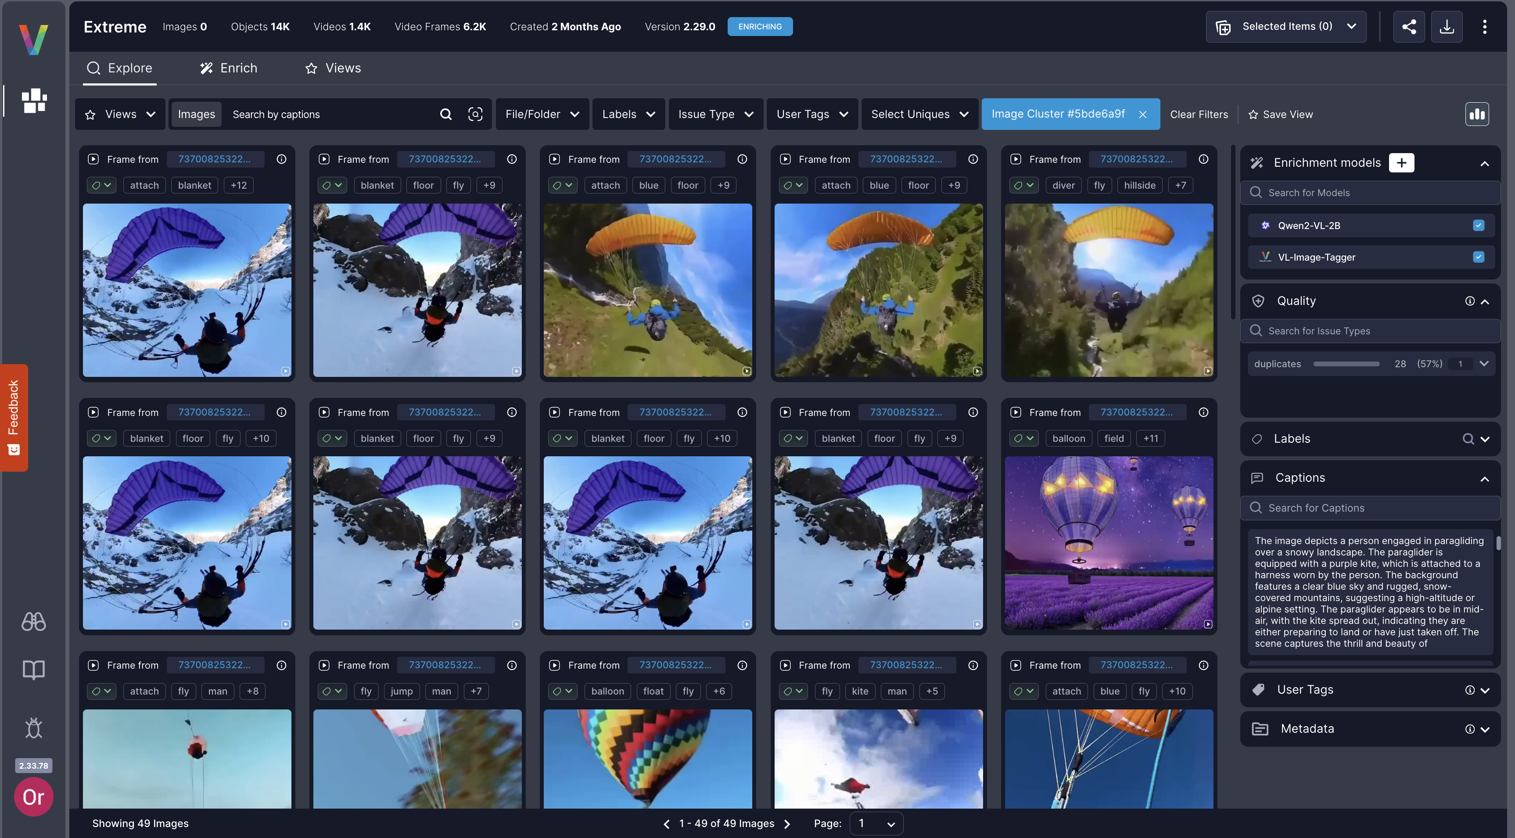This screenshot has height=838, width=1515.
Task: Open the Views dropdown in filter bar
Action: tap(121, 114)
